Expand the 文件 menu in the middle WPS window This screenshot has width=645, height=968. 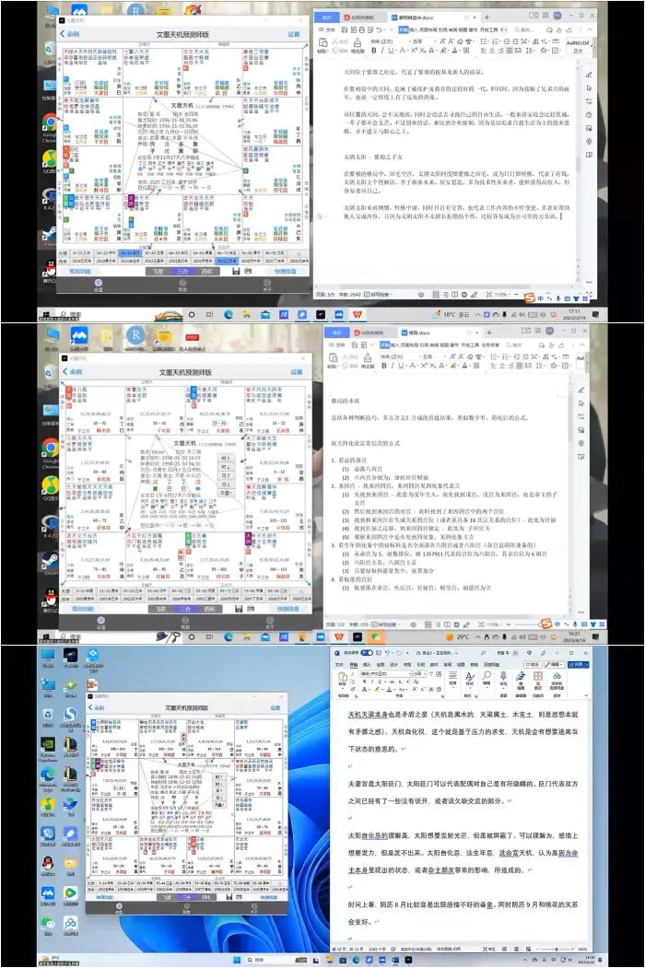pyautogui.click(x=338, y=345)
